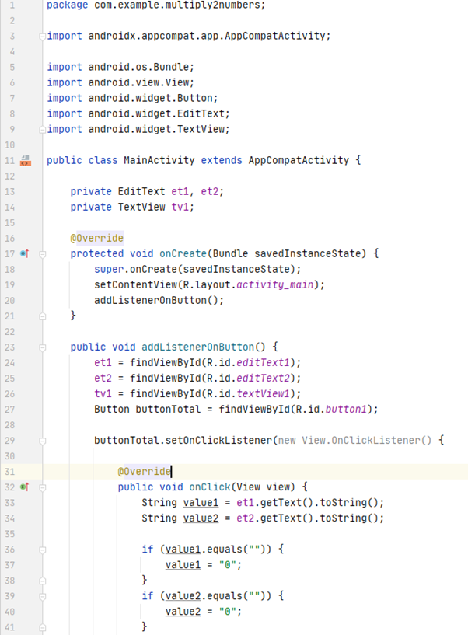This screenshot has height=635, width=468.
Task: Click the buttonTotal variable declaration
Action: (168, 410)
